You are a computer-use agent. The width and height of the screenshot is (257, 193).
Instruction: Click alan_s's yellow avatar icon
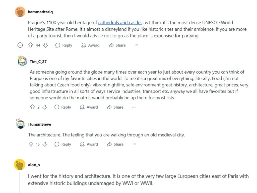click(20, 165)
